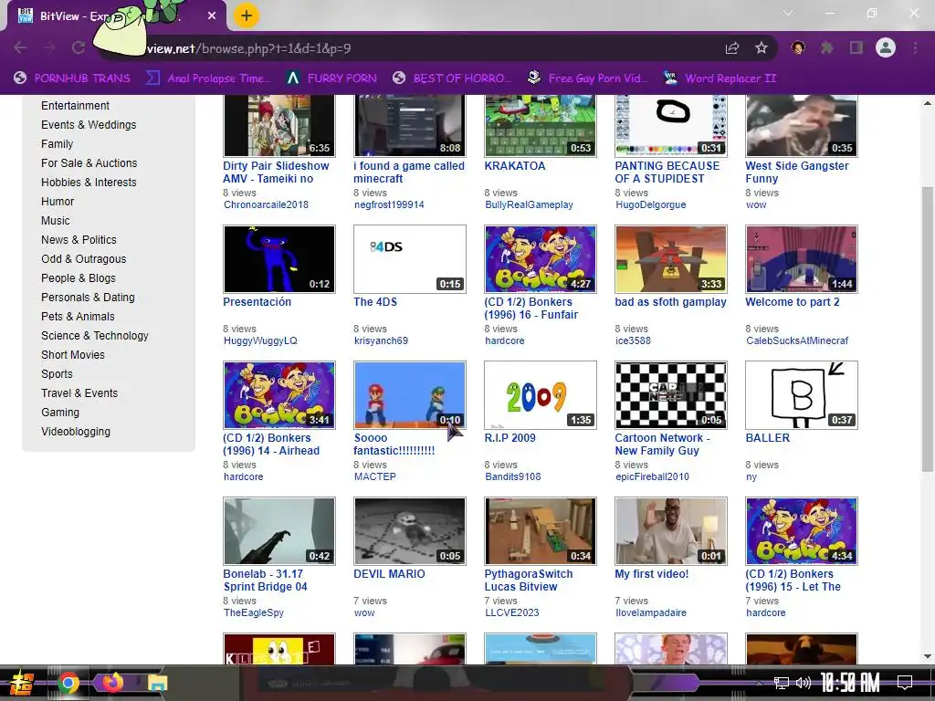
Task: Click the tab search chevron in title bar
Action: (788, 13)
